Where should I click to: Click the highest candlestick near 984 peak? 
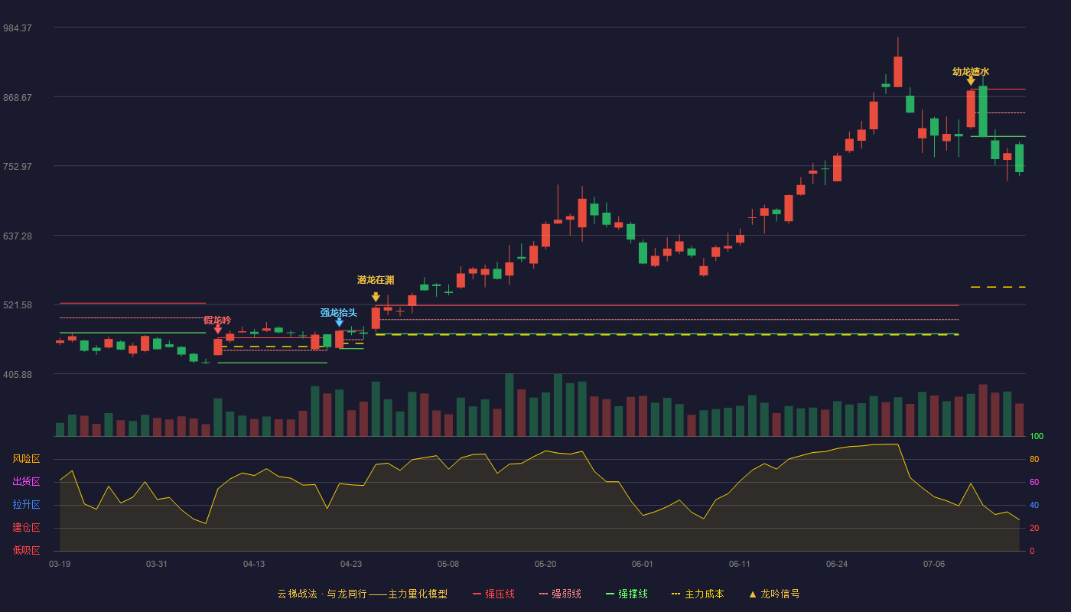898,71
